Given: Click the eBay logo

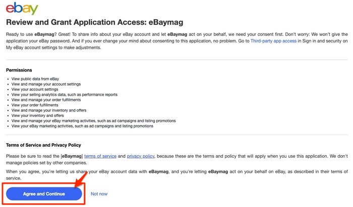Looking at the screenshot, I should (x=22, y=9).
